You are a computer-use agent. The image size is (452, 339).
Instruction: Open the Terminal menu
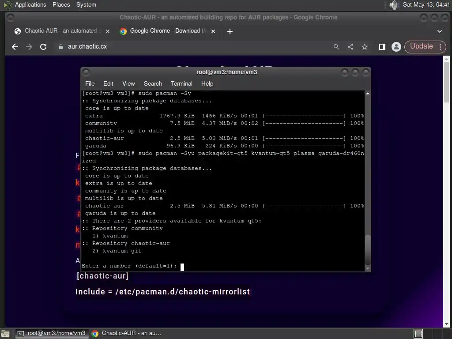point(181,83)
